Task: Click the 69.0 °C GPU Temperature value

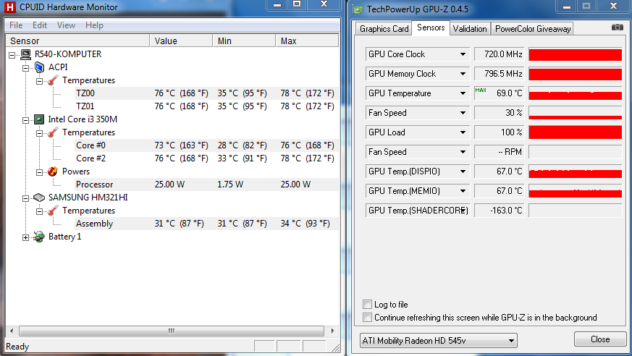Action: (500, 93)
